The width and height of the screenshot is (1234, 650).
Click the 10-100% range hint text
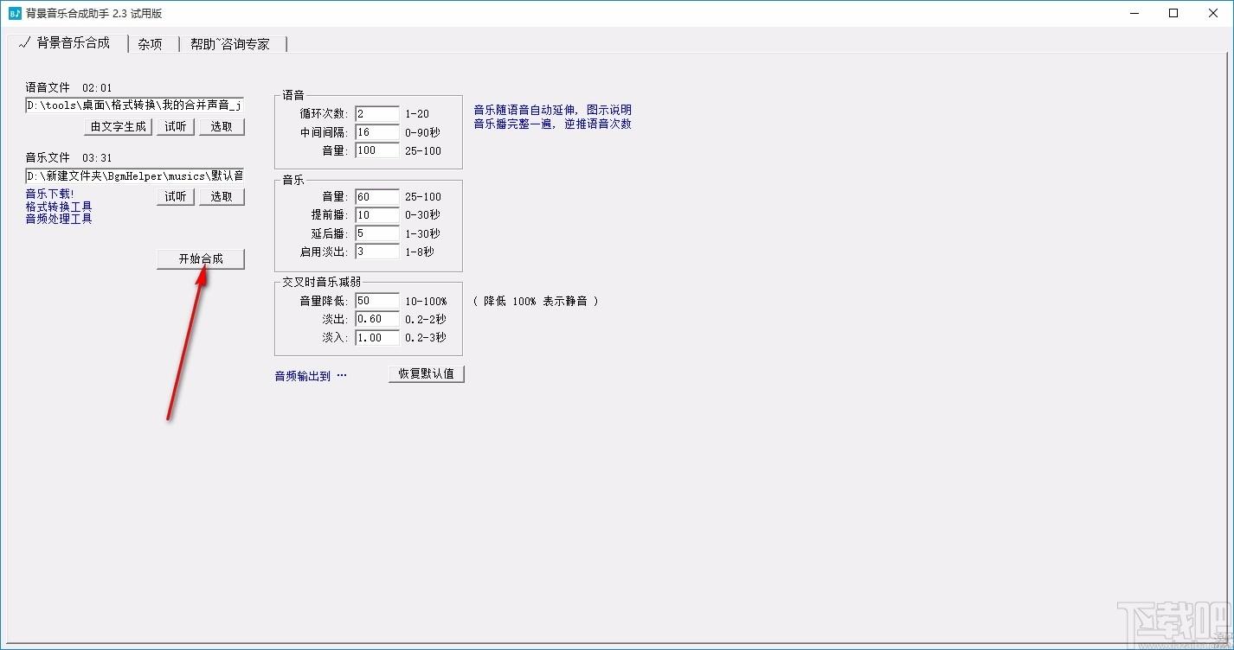point(426,301)
